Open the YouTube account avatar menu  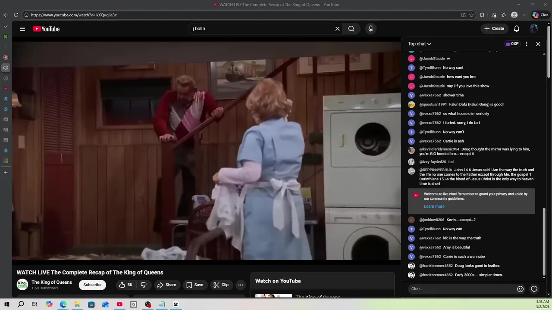point(534,29)
